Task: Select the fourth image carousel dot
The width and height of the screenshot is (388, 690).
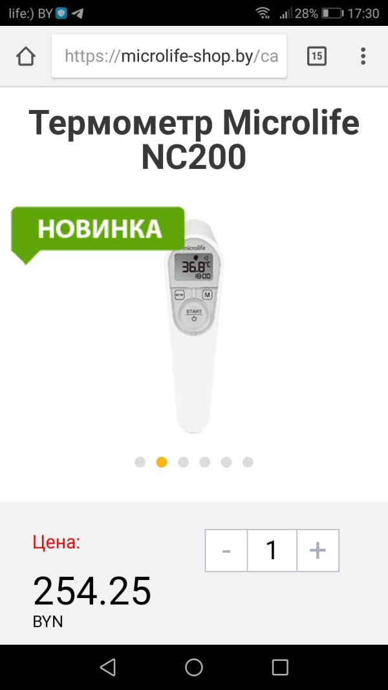Action: pyautogui.click(x=205, y=462)
